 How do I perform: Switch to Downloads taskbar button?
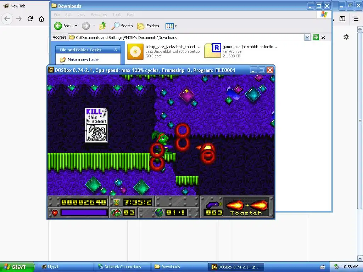179,267
